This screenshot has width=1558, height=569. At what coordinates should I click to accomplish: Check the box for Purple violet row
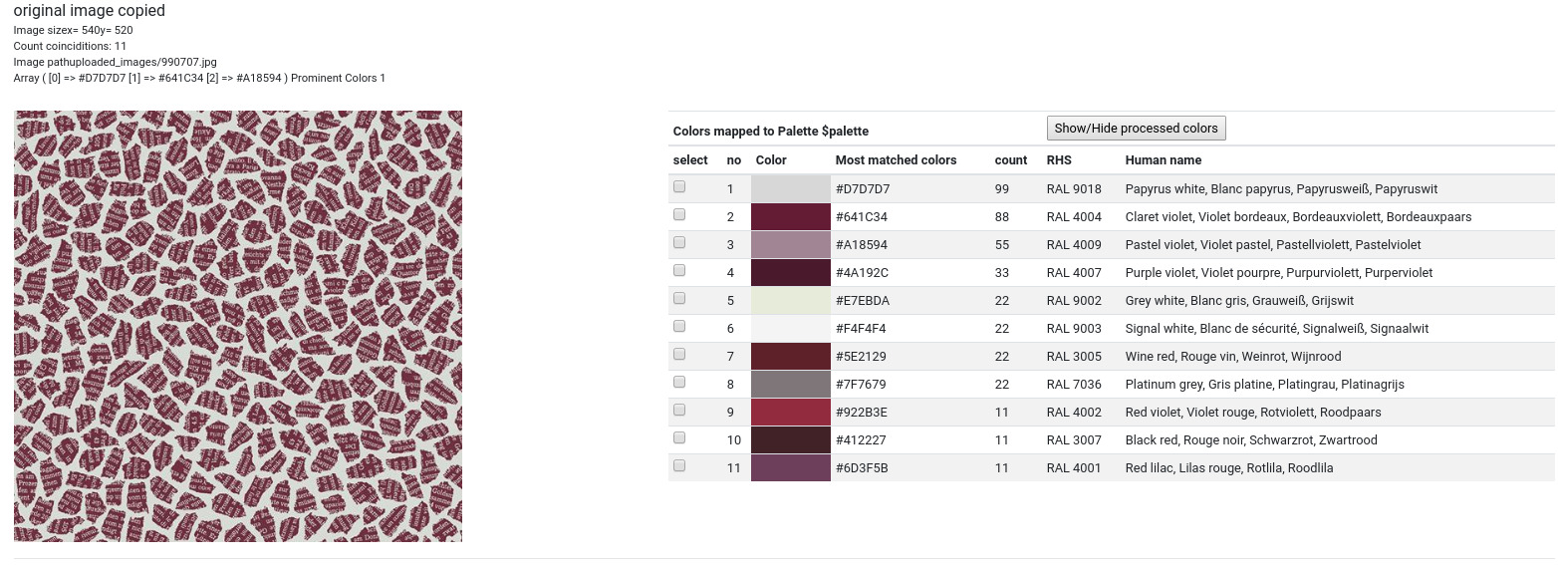[679, 270]
